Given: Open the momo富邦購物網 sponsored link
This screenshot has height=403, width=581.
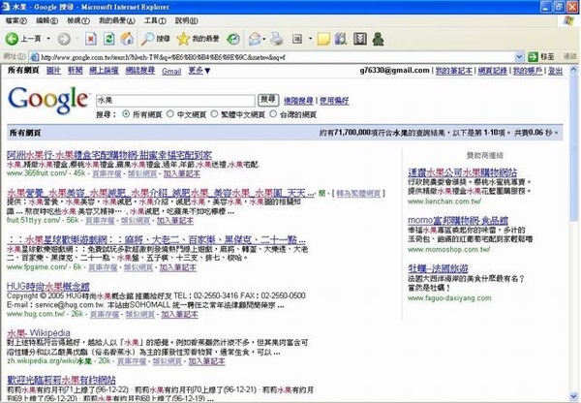Looking at the screenshot, I should coord(458,220).
